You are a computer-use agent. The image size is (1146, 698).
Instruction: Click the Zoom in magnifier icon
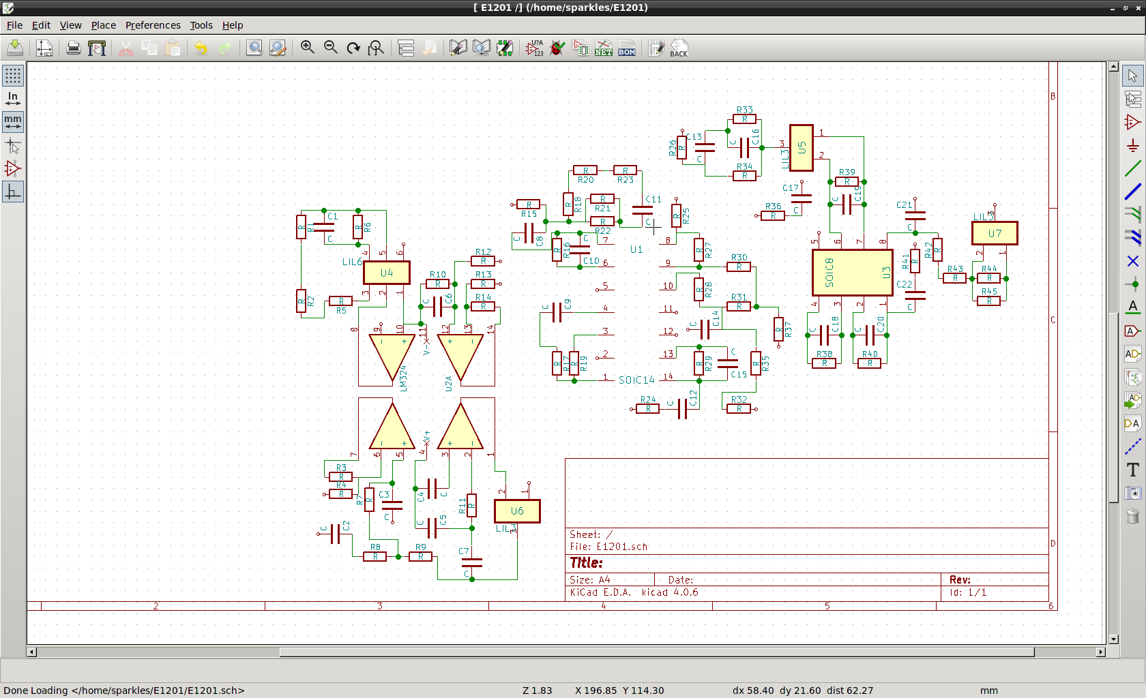[x=308, y=48]
